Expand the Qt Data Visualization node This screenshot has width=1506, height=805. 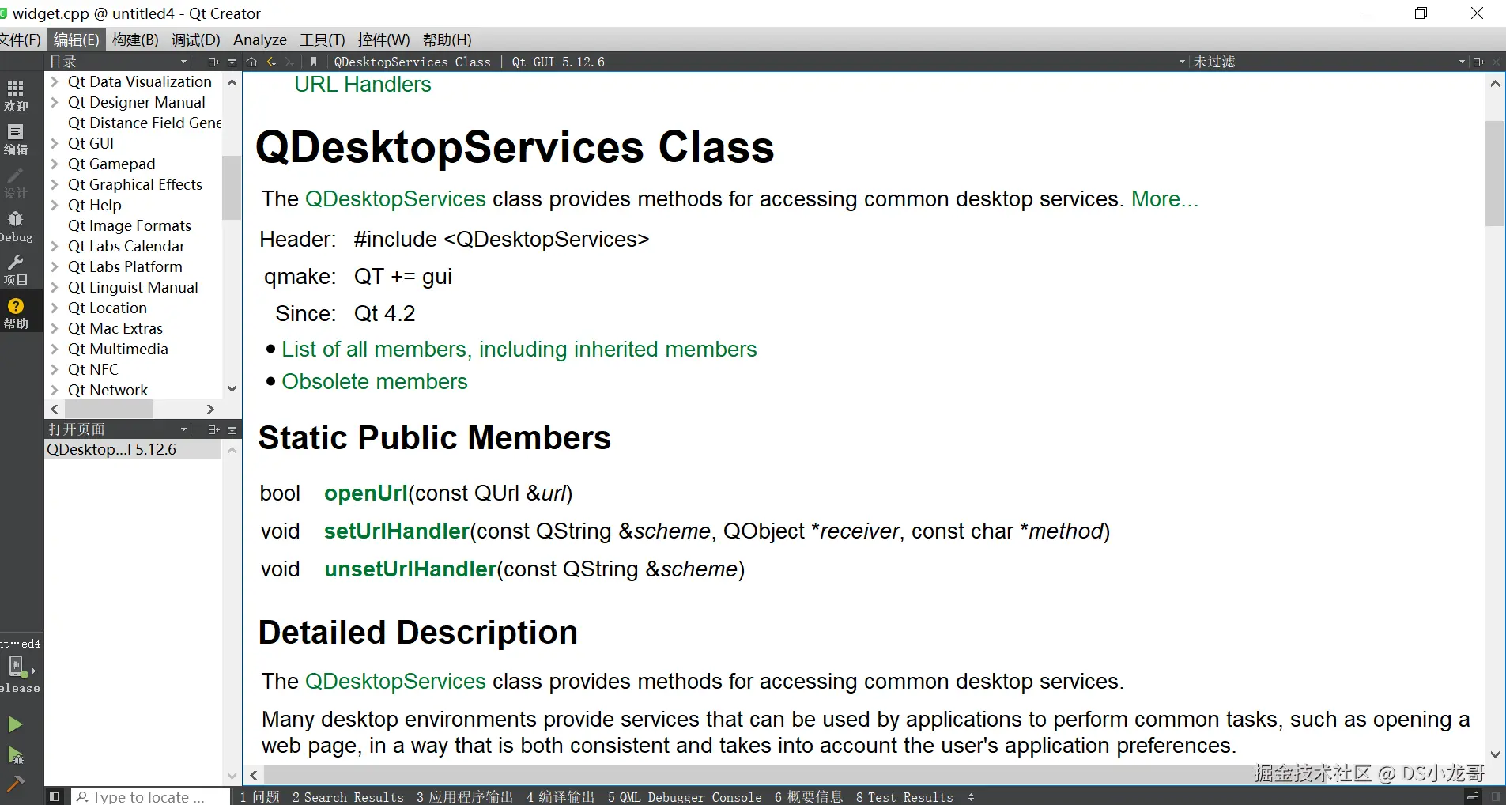(55, 81)
